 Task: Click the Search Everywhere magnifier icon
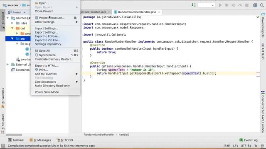tap(262, 5)
